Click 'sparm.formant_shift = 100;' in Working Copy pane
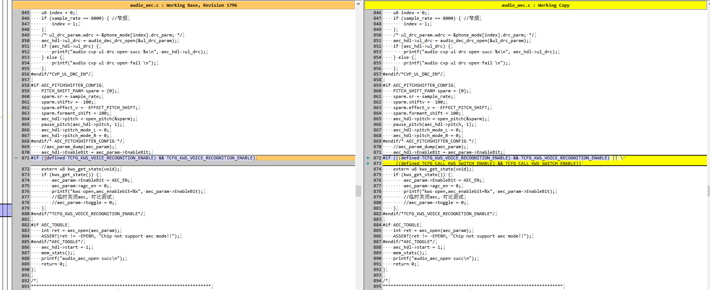Viewport: 710px width, 290px height. click(x=427, y=113)
